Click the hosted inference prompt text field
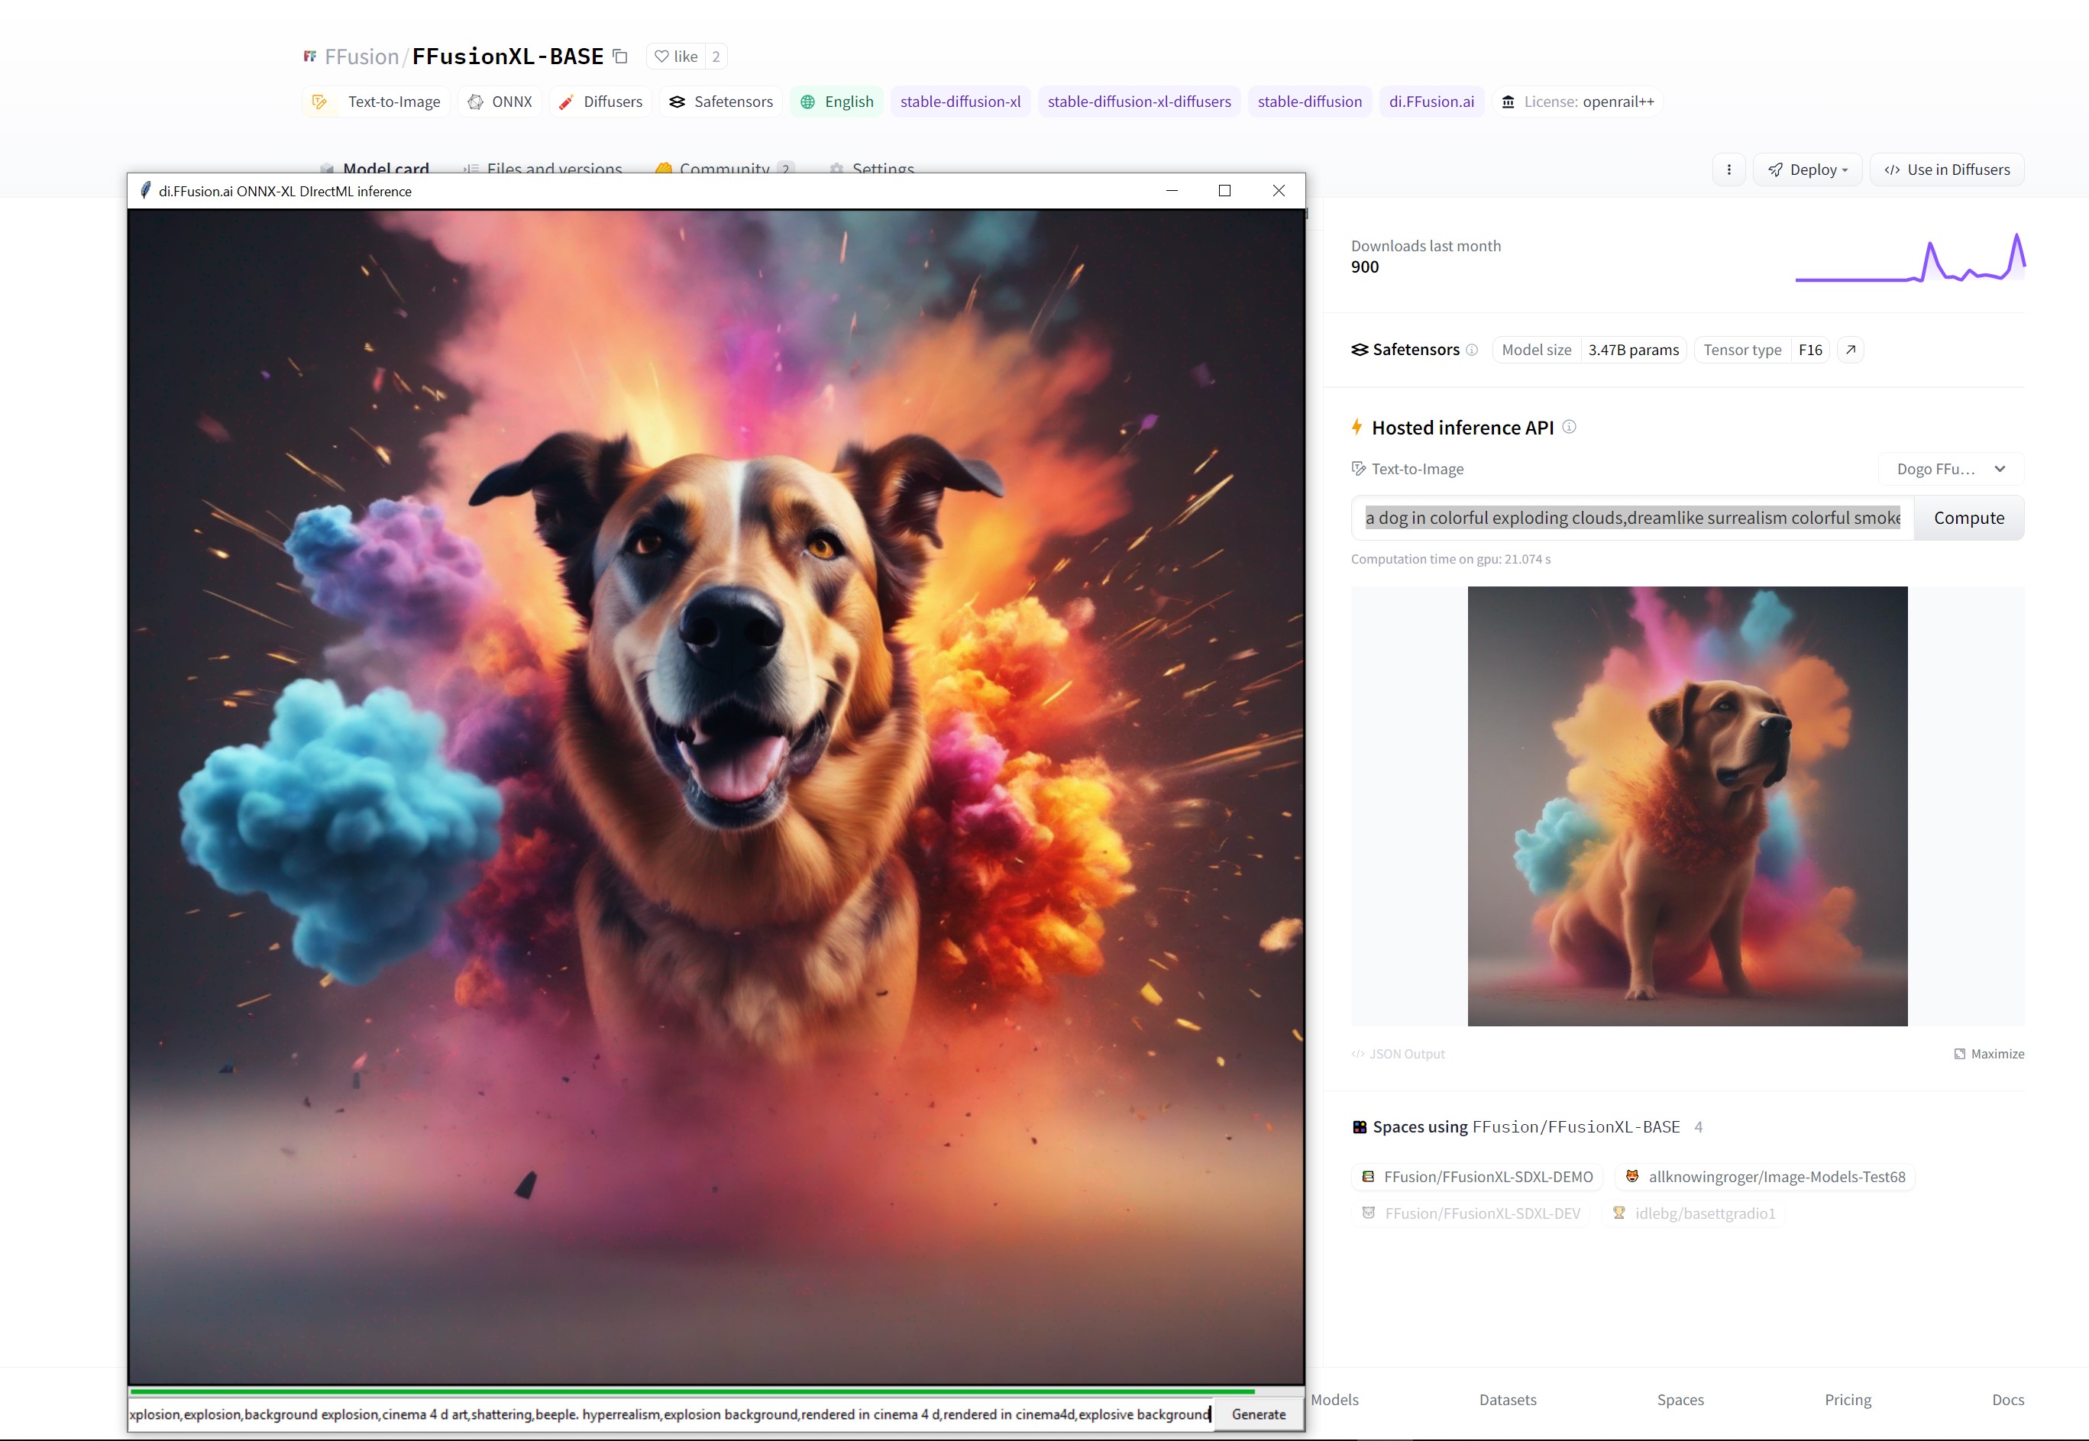 point(1632,519)
